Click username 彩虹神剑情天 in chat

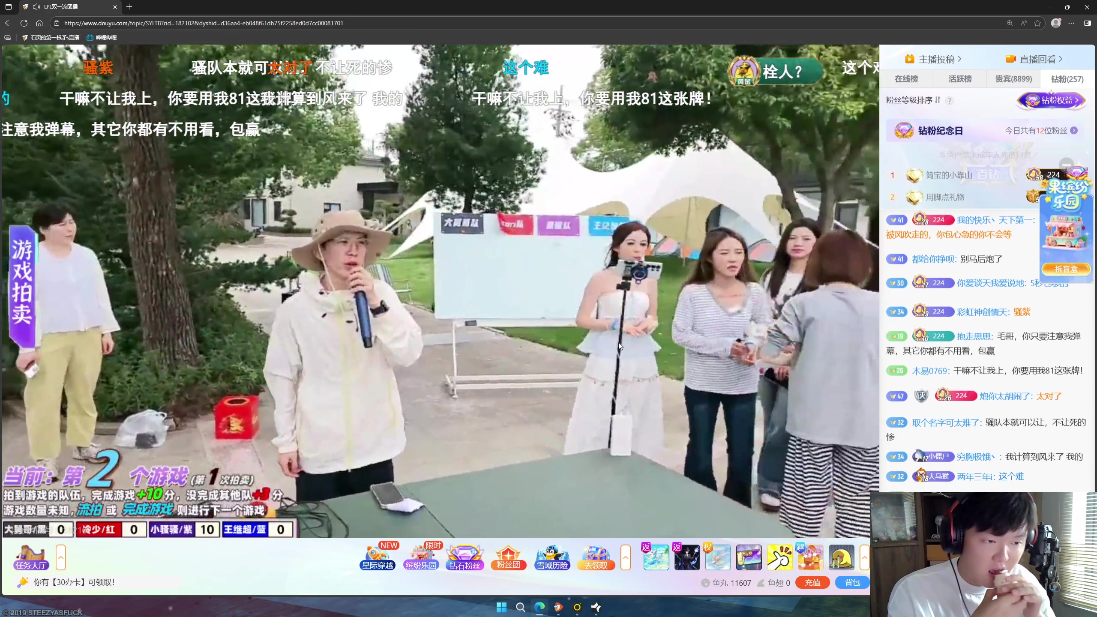(x=982, y=312)
